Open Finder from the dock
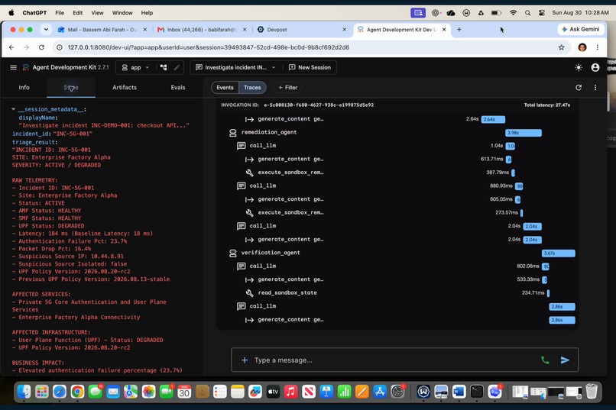Screen dimensions: 616x410 point(24,392)
